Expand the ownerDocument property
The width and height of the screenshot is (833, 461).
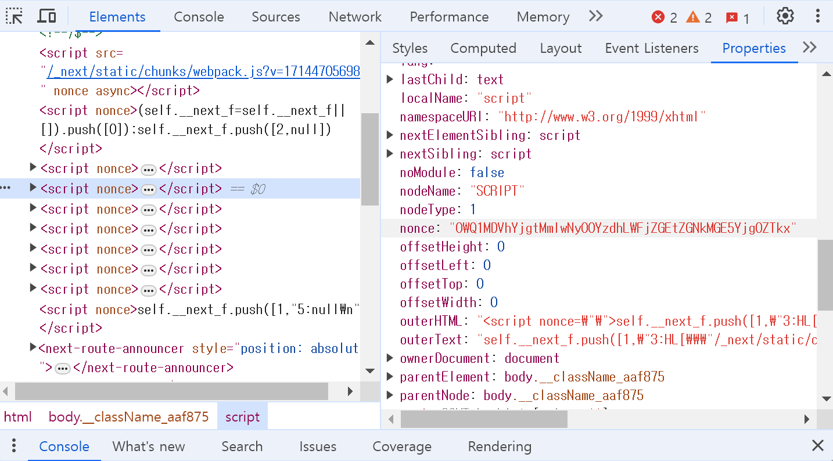[x=390, y=358]
